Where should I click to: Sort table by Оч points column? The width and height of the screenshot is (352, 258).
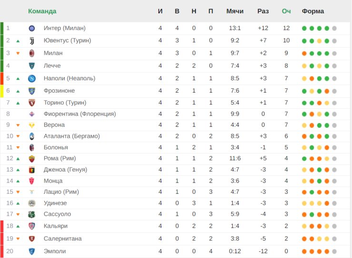tap(286, 11)
